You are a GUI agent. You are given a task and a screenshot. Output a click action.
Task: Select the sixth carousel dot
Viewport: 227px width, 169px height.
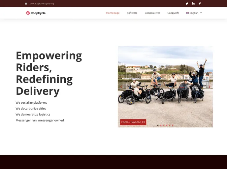(173, 125)
